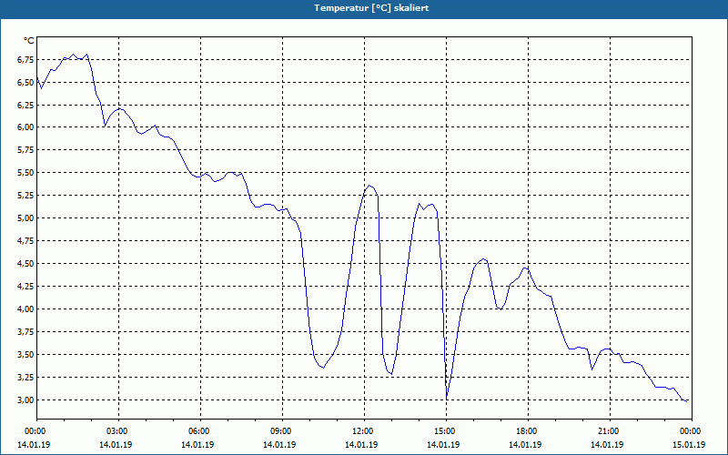
Task: Select the 14.01.19 date under 21:00
Action: click(607, 445)
